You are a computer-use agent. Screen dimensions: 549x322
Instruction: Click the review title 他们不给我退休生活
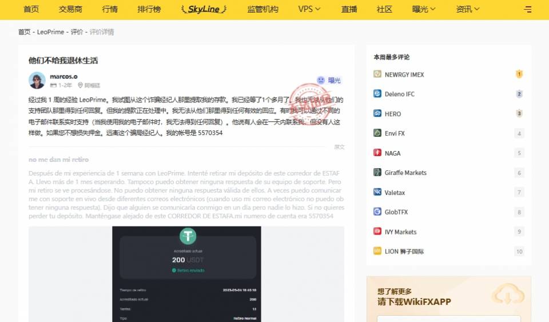click(x=63, y=61)
